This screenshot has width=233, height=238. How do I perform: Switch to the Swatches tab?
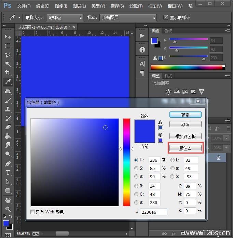pos(168,31)
